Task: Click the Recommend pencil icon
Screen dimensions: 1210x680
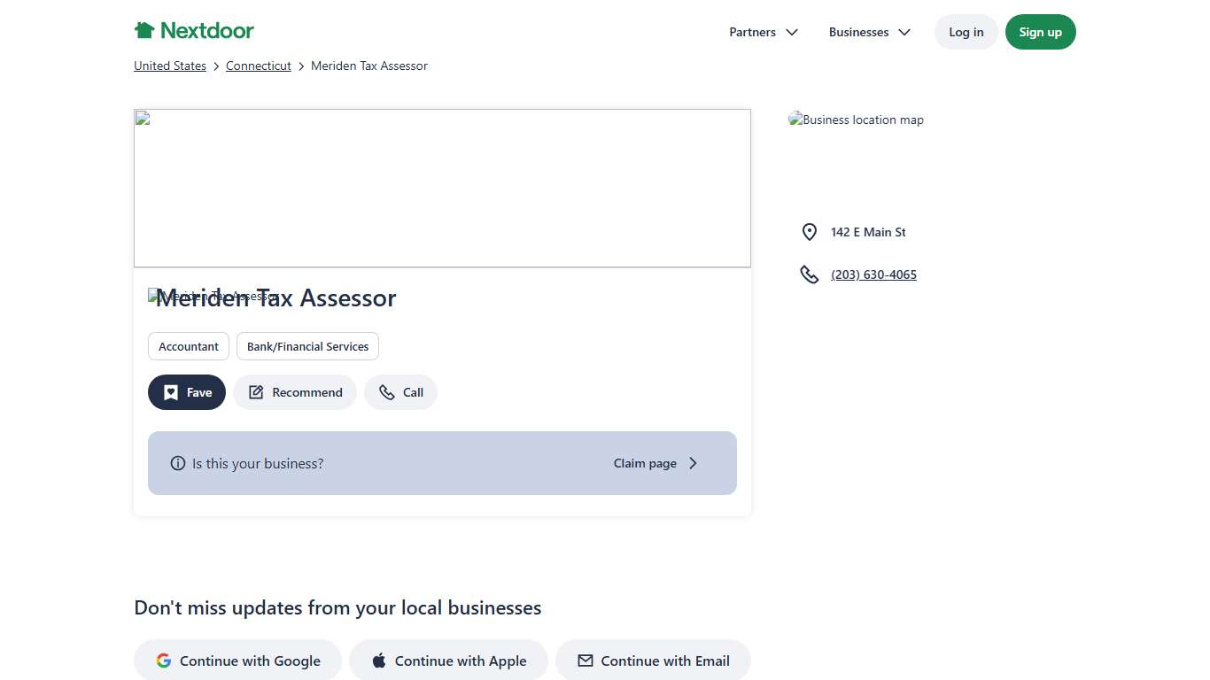Action: (256, 392)
